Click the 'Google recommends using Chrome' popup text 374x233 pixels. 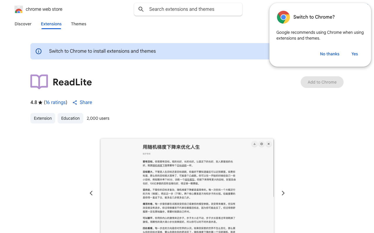(x=320, y=35)
